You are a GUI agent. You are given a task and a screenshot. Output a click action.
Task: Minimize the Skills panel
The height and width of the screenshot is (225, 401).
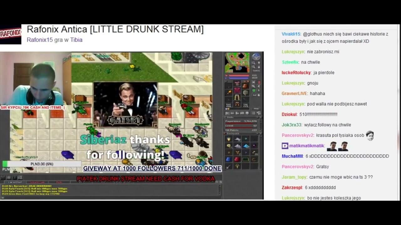tap(258, 117)
